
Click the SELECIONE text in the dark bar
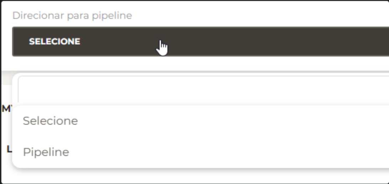click(x=55, y=42)
